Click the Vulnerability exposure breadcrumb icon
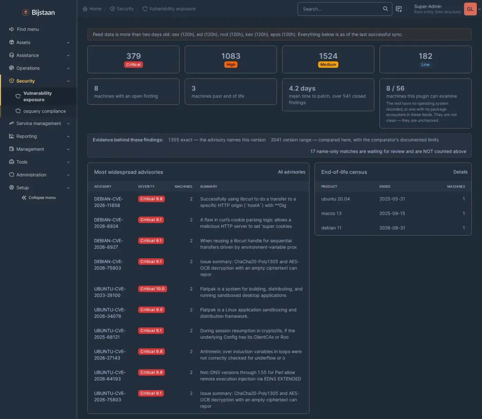This screenshot has height=419, width=482. pyautogui.click(x=145, y=9)
